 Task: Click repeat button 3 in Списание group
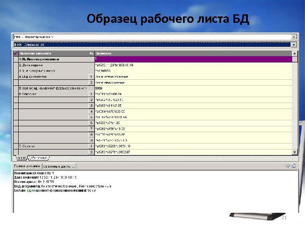(x=91, y=106)
